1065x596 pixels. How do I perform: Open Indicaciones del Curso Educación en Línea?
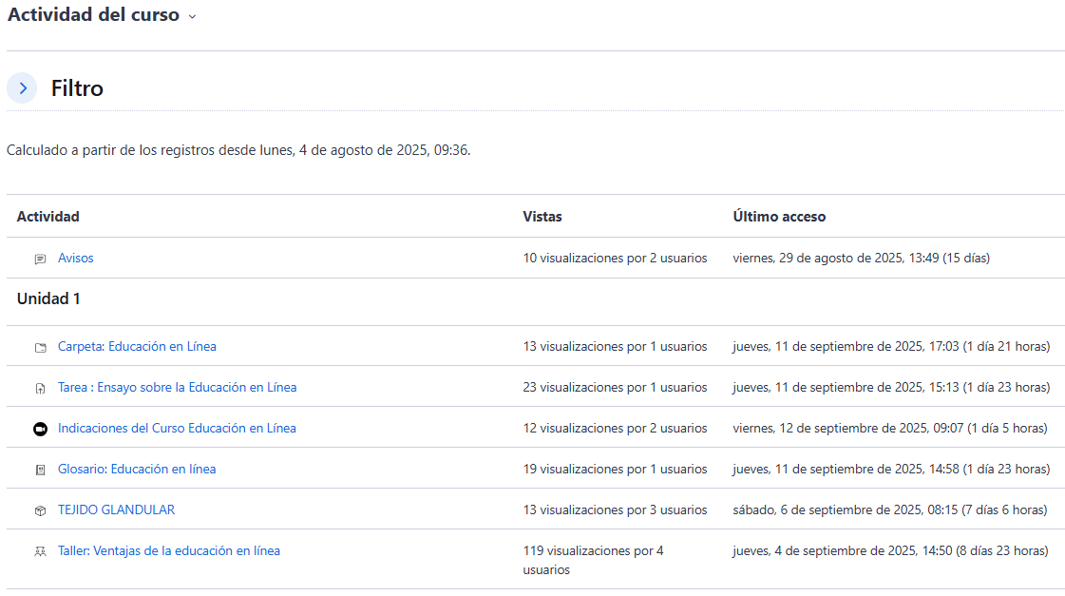point(177,428)
